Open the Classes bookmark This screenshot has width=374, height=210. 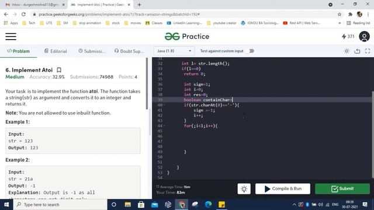point(154,23)
